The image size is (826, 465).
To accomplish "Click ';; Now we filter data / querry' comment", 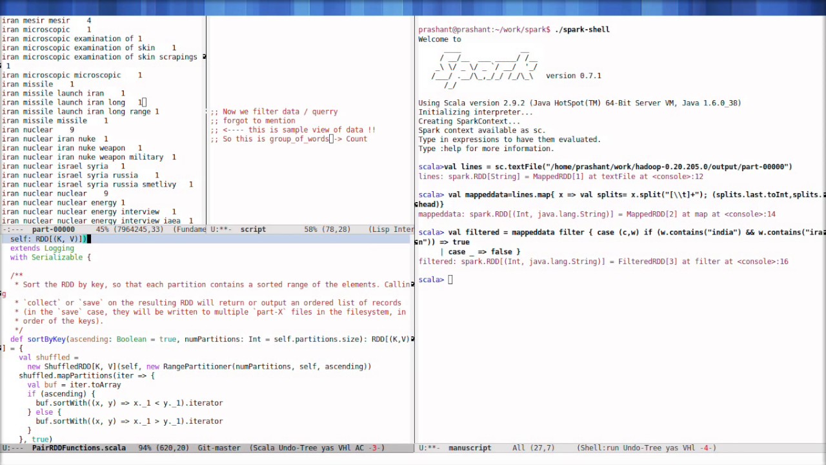I will 274,112.
